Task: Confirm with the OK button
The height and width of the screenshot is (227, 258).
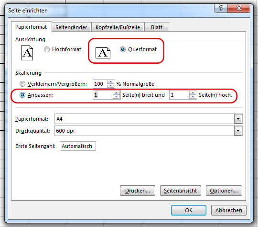Action: 189,210
